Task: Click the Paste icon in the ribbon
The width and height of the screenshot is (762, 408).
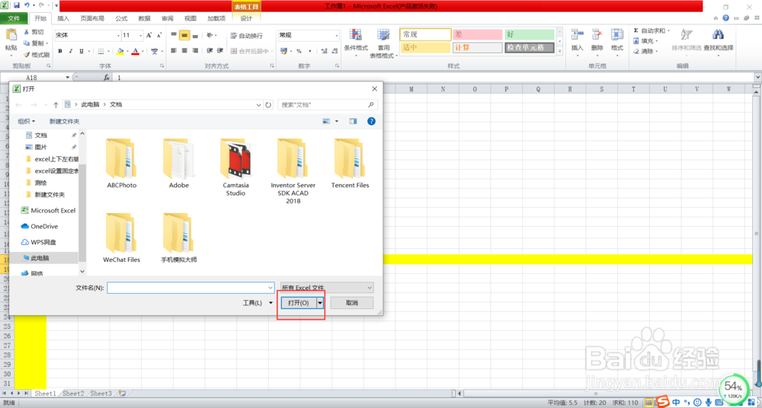Action: 11,36
